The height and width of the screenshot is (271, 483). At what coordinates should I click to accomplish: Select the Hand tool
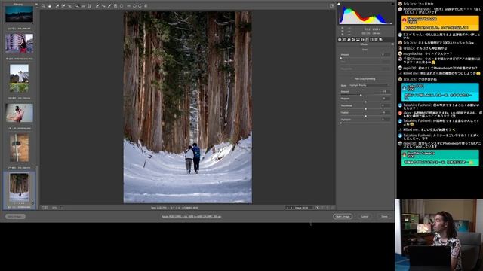[49, 6]
